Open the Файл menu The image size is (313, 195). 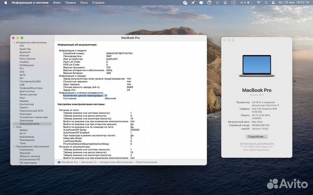click(x=57, y=3)
